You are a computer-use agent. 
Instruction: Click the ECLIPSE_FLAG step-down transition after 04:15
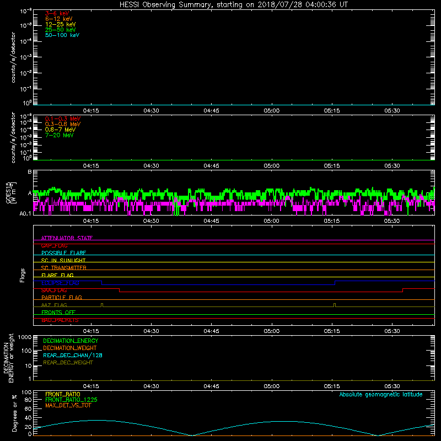101,283
